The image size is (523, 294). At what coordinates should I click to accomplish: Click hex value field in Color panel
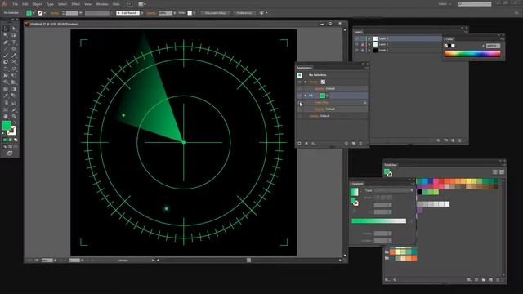493,46
